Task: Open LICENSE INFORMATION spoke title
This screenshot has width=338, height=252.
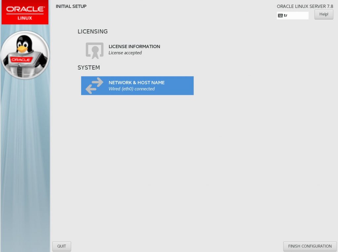Action: [134, 46]
